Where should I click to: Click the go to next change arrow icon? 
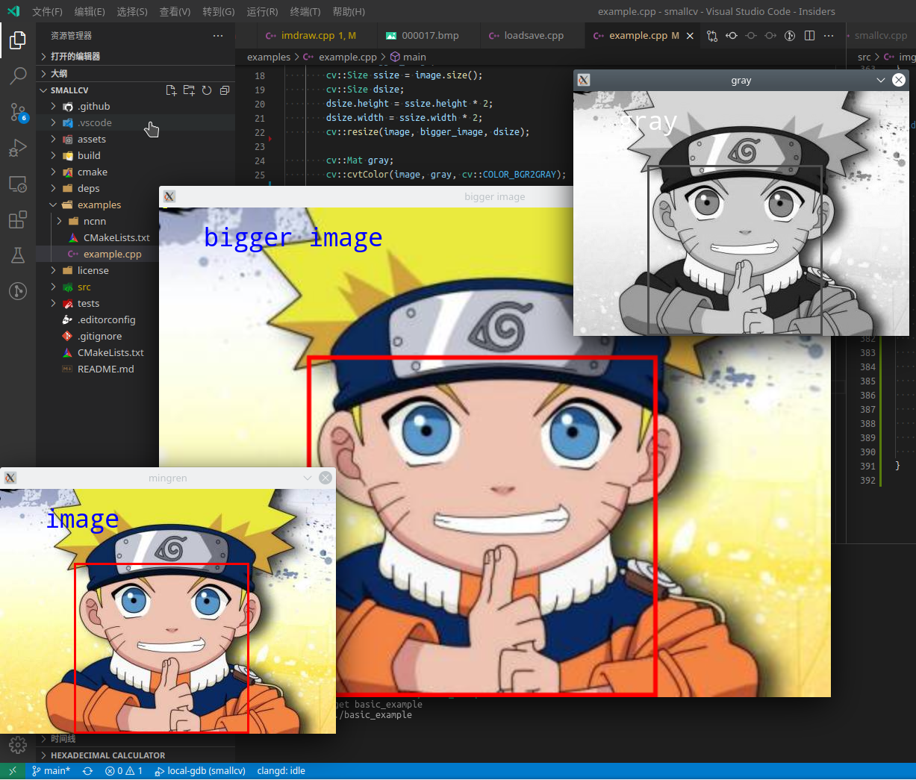[770, 36]
